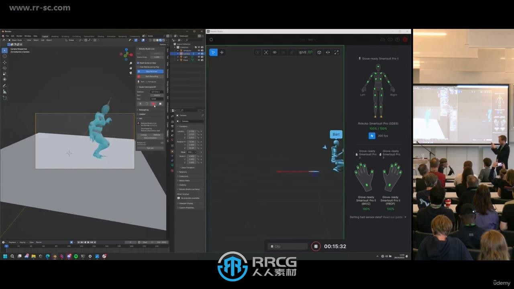Click the Documentation button
This screenshot has height=289, width=514.
151,138
